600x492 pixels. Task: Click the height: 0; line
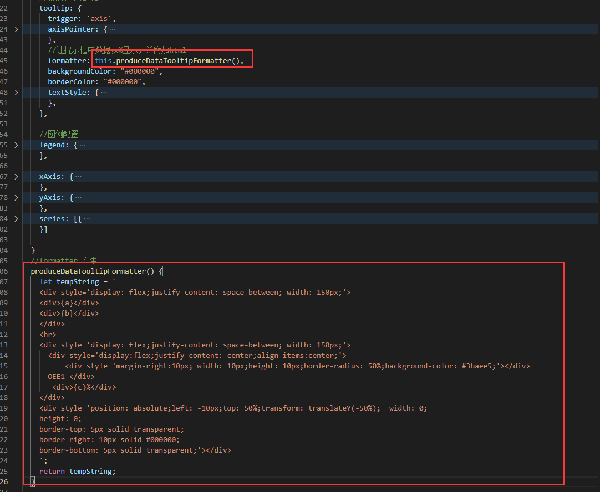60,419
